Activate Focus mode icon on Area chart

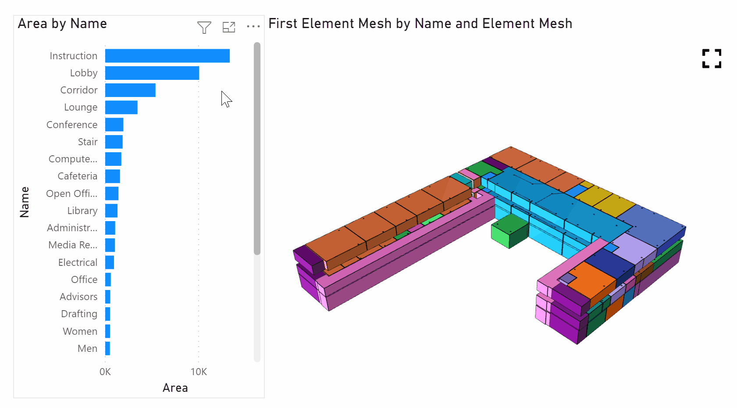[x=229, y=27]
